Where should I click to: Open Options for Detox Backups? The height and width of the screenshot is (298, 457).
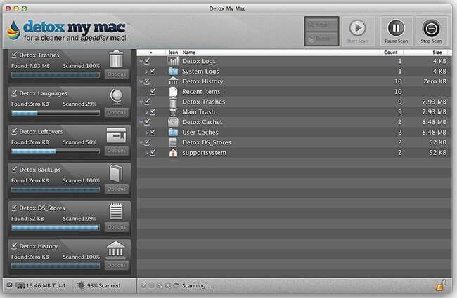click(116, 189)
